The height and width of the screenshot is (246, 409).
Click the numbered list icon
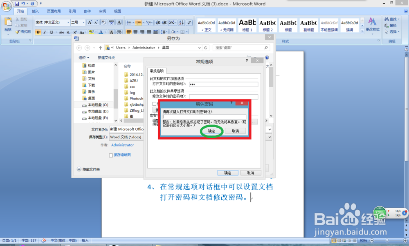click(x=139, y=22)
